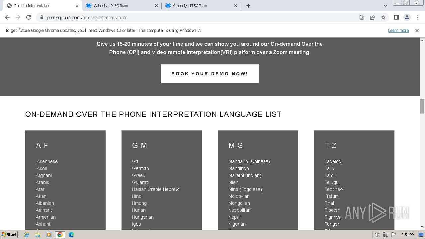The image size is (425, 239).
Task: Select the G-M column heading
Action: pyautogui.click(x=139, y=145)
